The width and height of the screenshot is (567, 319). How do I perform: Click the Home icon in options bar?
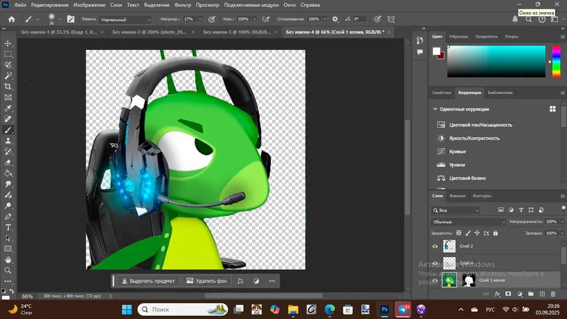(x=11, y=19)
